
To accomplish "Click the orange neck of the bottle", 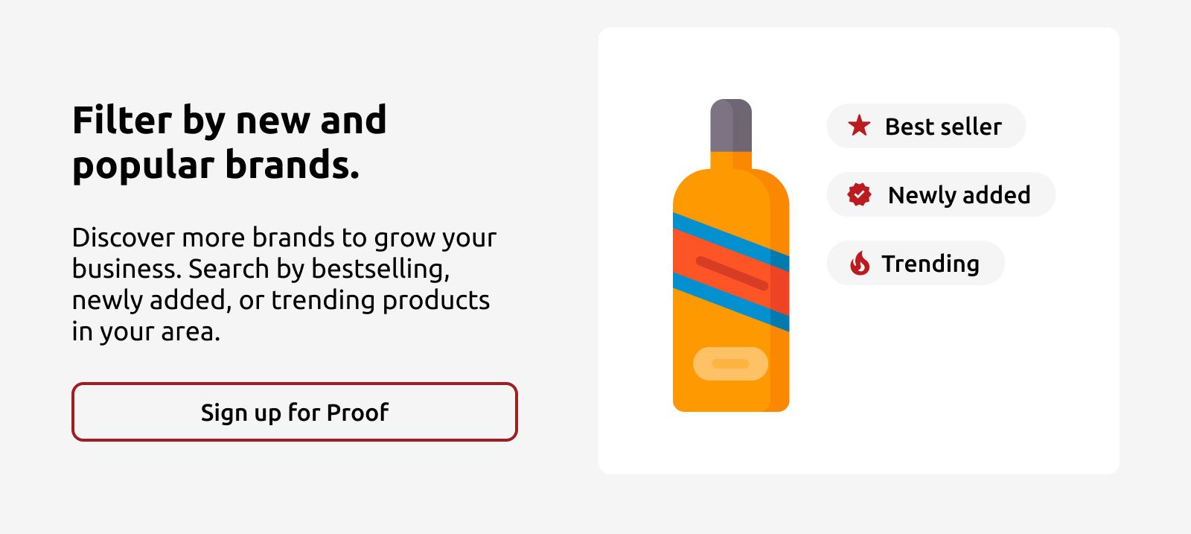I will pyautogui.click(x=731, y=160).
